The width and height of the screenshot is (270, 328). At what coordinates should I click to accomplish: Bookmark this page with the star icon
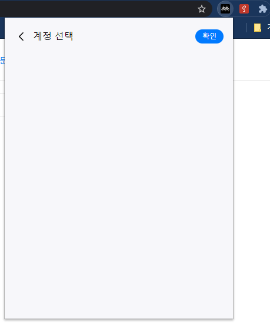(202, 9)
